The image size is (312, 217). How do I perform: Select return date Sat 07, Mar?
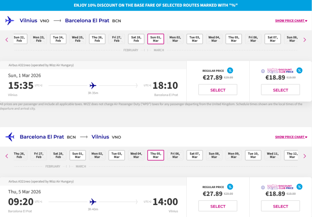[x=195, y=155]
